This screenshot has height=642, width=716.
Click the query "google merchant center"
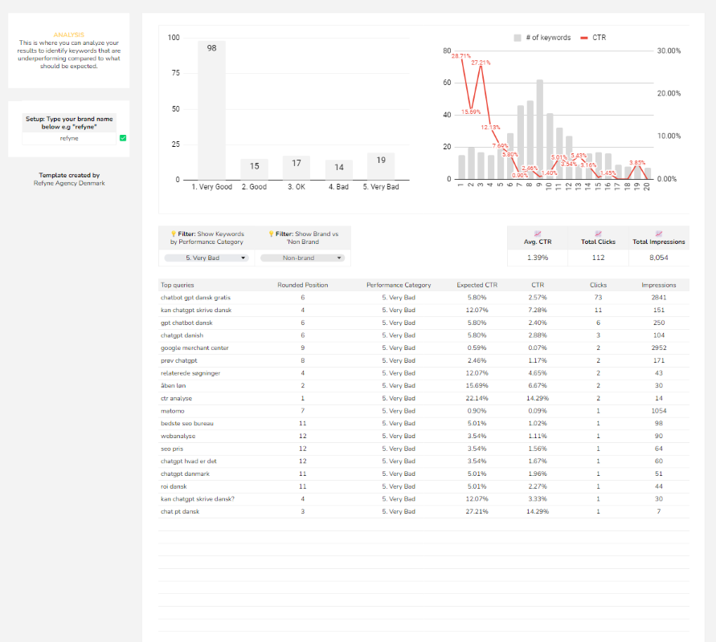pyautogui.click(x=194, y=348)
